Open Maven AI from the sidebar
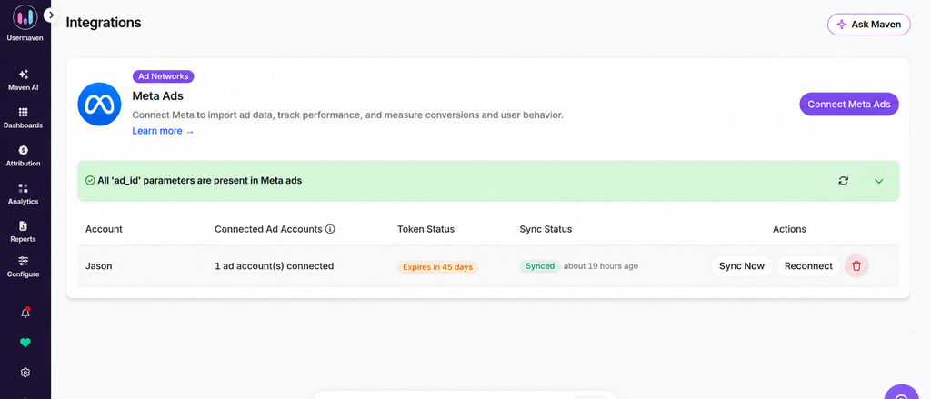The height and width of the screenshot is (399, 931). click(23, 80)
